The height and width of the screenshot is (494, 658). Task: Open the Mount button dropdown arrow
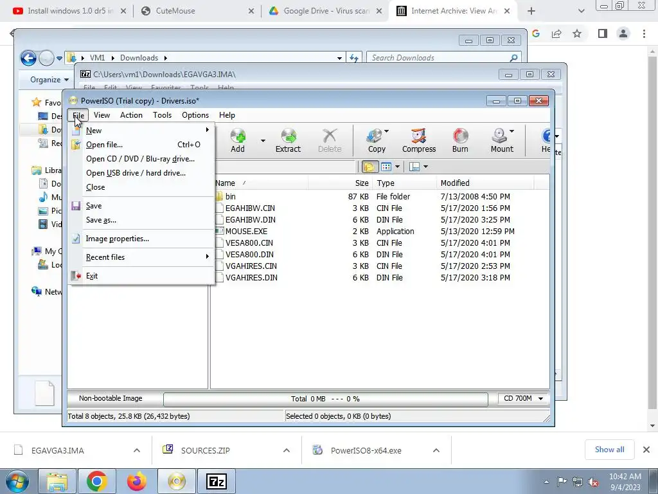[x=512, y=131]
